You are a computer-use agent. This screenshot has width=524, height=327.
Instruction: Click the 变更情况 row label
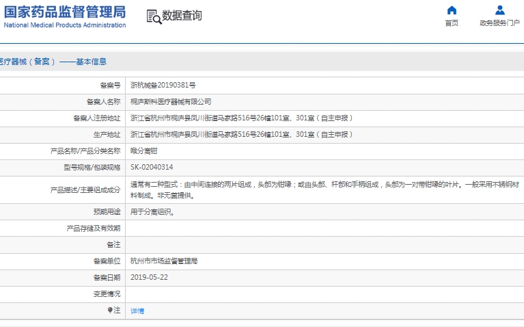[x=107, y=294]
